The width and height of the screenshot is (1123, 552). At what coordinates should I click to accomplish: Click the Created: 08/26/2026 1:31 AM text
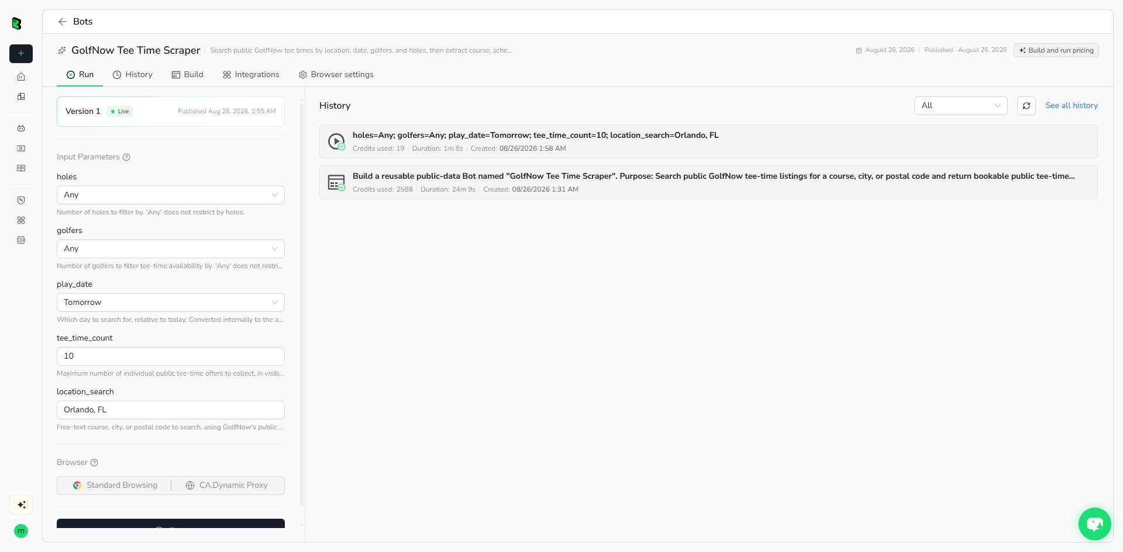pos(531,189)
